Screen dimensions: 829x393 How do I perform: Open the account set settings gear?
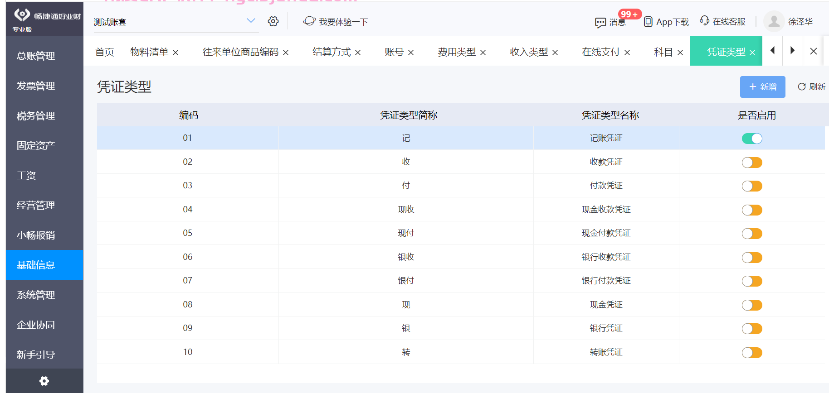(x=273, y=21)
